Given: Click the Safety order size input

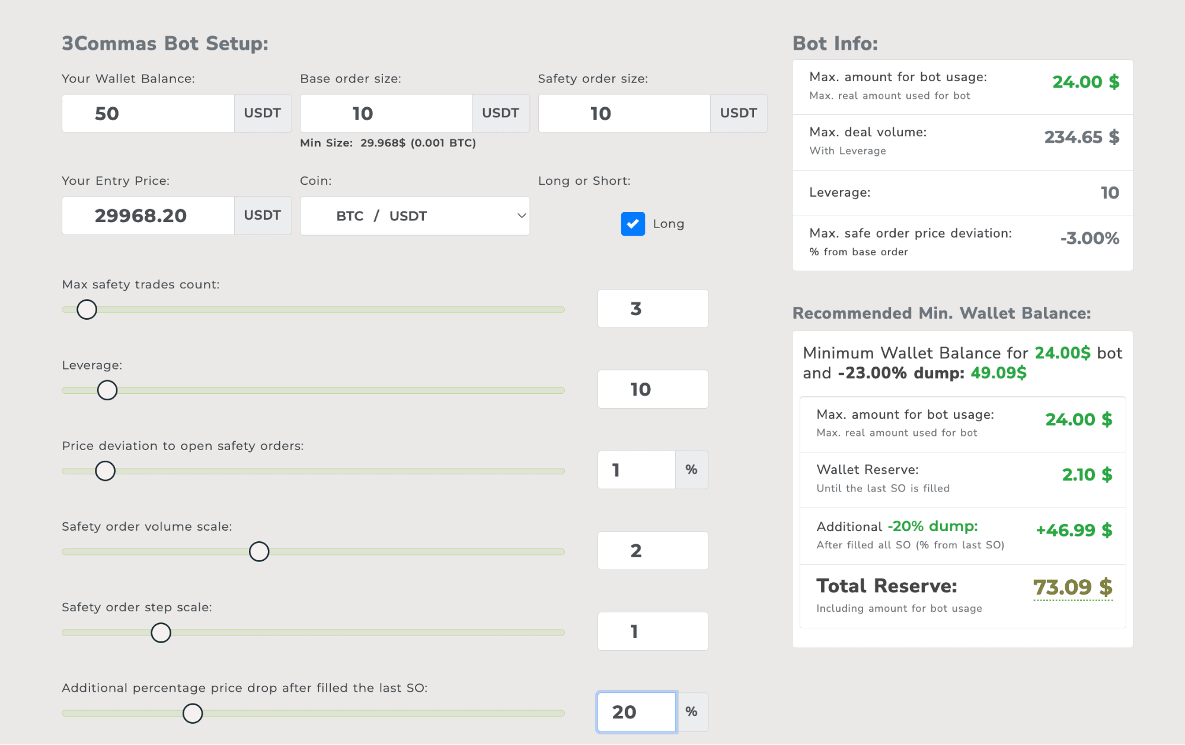Looking at the screenshot, I should point(624,113).
